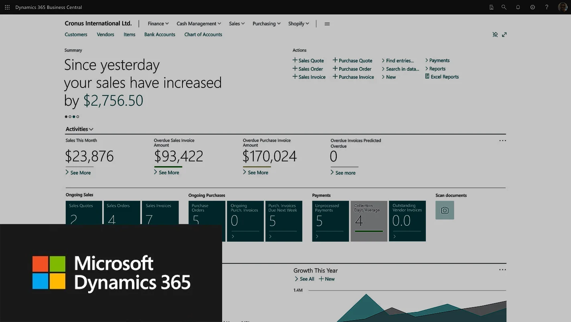Click the help question mark icon
571x322 pixels.
[x=547, y=7]
